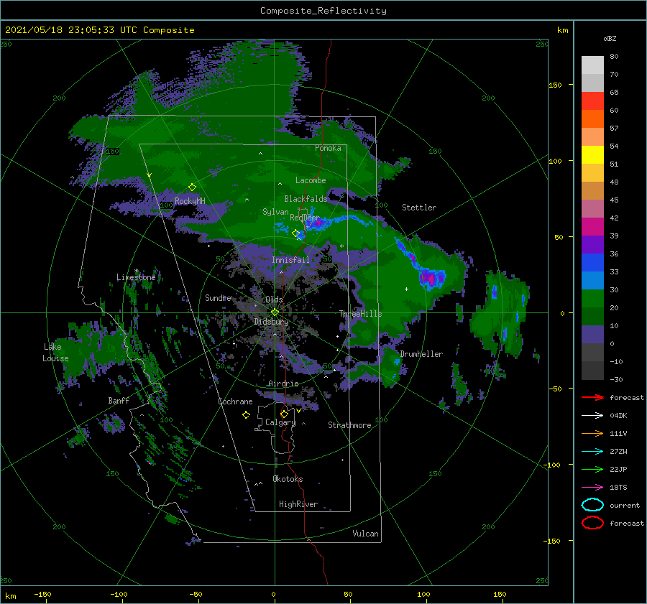Click the Composite_Reflectivity title

(x=323, y=11)
